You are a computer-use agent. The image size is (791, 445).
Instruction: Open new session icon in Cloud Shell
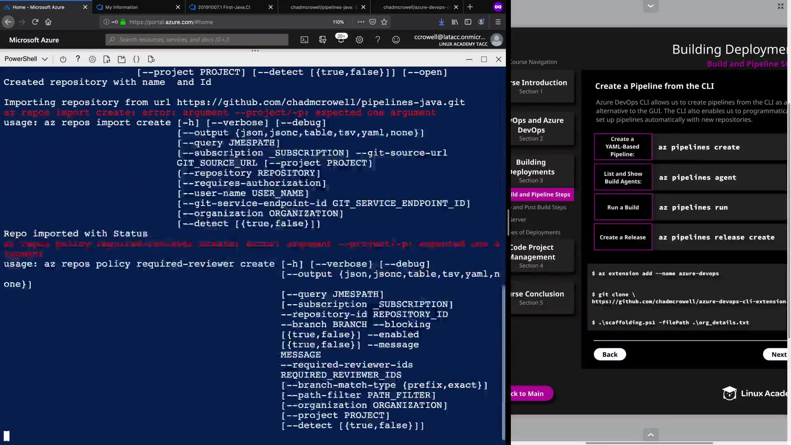tap(122, 59)
